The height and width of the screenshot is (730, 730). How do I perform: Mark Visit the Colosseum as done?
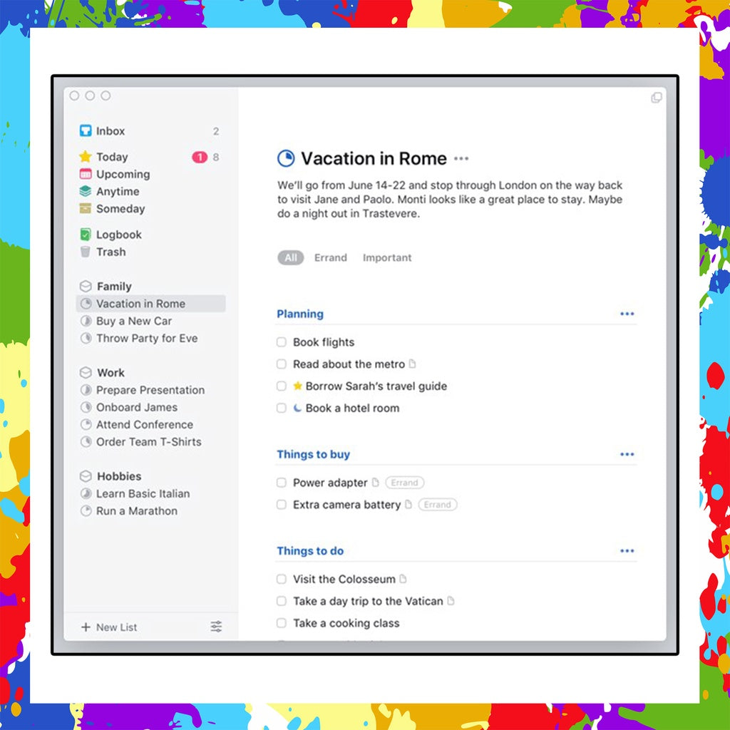click(281, 579)
